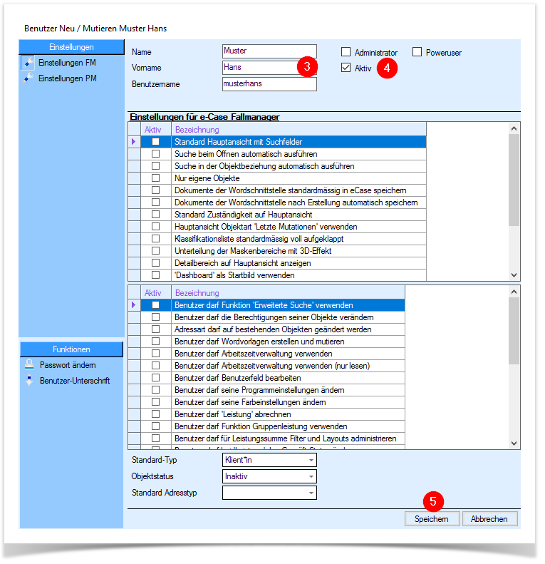Click Abbrechen button

[x=489, y=519]
